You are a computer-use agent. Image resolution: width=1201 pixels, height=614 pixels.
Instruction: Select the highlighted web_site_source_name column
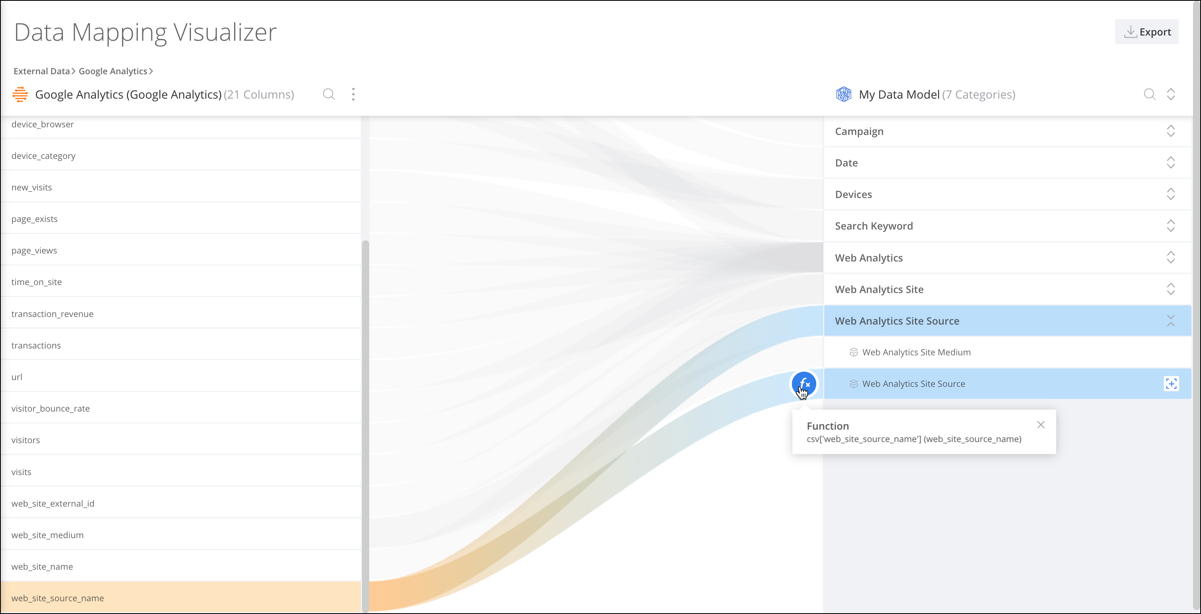point(181,598)
